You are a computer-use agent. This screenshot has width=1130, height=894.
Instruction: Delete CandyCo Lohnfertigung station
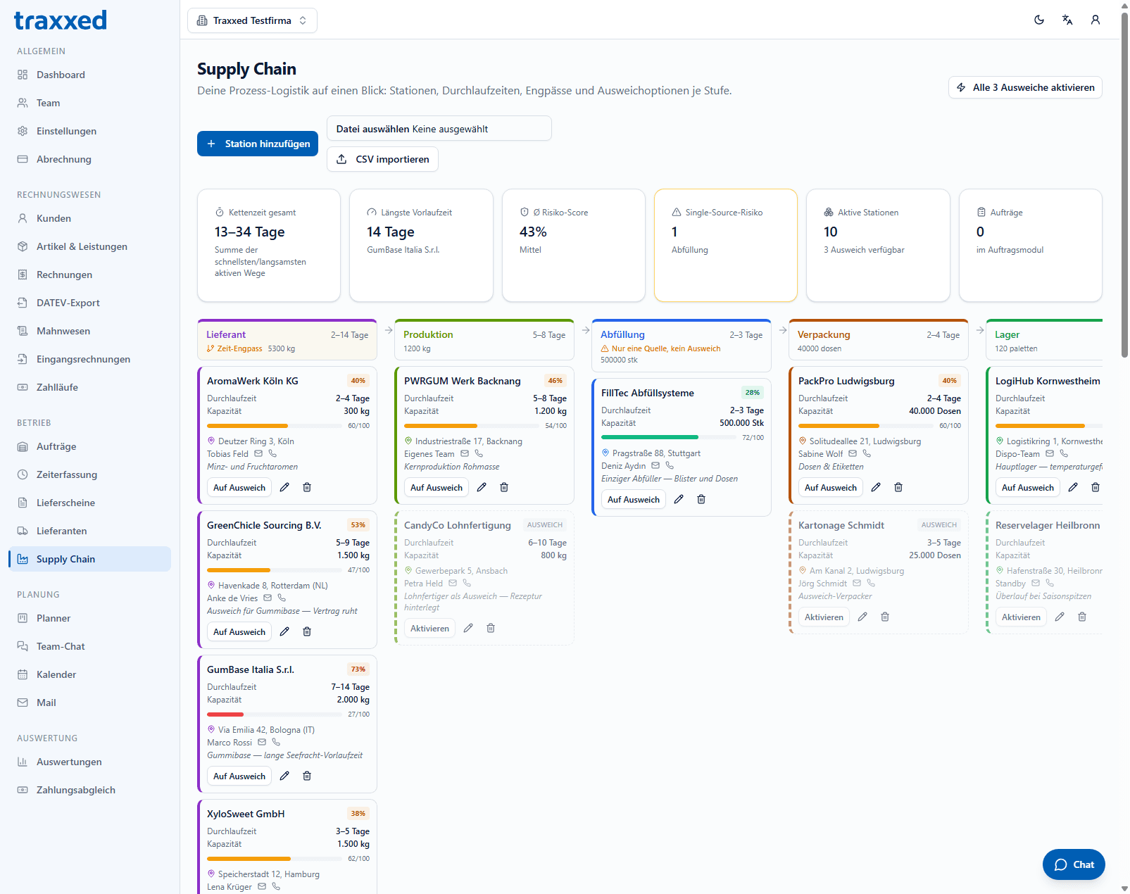(491, 628)
